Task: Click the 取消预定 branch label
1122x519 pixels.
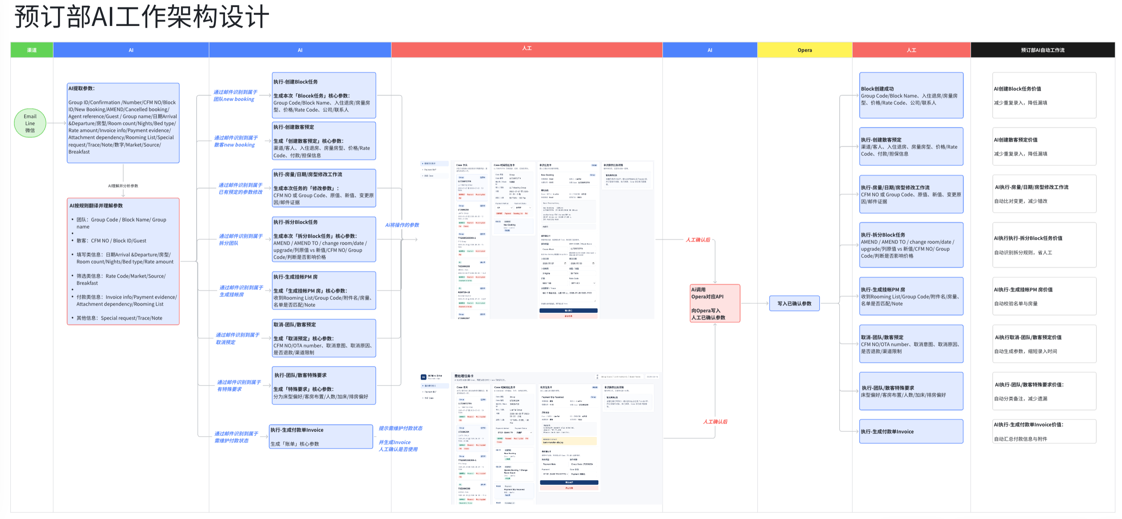Action: pos(238,338)
